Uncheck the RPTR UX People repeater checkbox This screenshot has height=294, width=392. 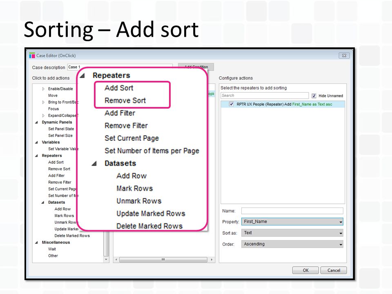point(231,104)
